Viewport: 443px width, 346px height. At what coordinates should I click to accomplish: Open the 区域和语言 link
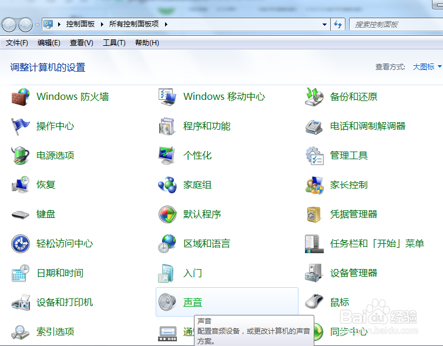pos(207,243)
